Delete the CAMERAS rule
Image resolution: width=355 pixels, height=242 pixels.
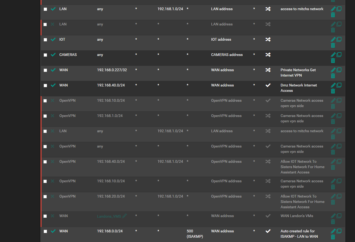333,61
